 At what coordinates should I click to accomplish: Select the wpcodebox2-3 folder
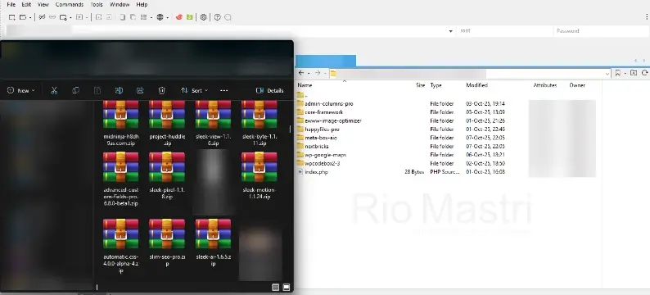(x=318, y=163)
